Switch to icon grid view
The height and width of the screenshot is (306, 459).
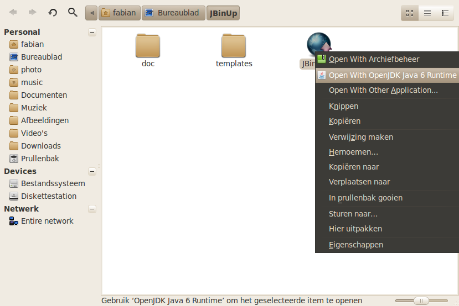tap(410, 13)
